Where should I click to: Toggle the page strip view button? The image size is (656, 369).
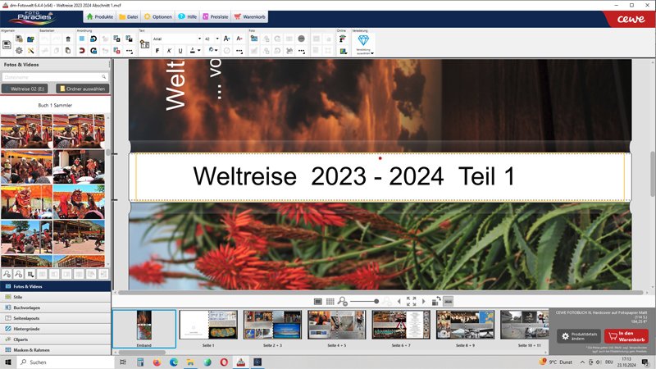click(x=448, y=301)
